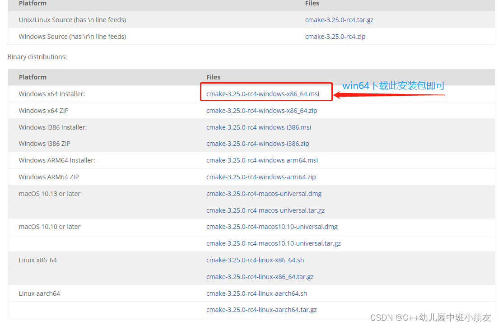Download cmake-3.25.0-rc4-linux-aarch64.sh script
Viewport: 498px width, 326px height.
(x=256, y=293)
